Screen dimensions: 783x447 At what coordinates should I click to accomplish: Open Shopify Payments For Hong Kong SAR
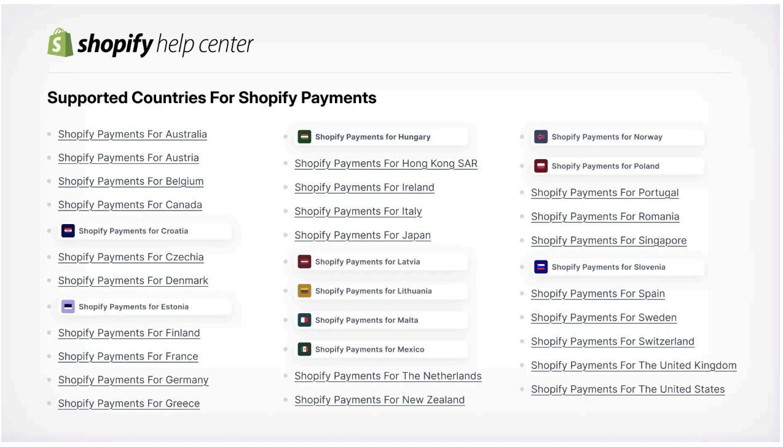[385, 164]
